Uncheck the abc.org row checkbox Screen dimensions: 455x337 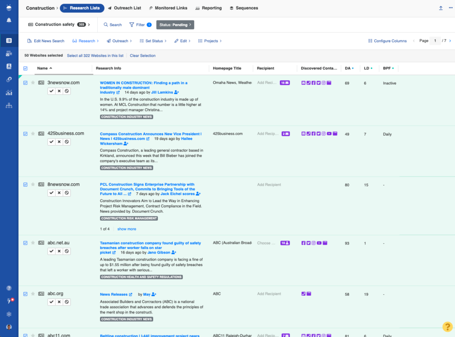pos(25,294)
